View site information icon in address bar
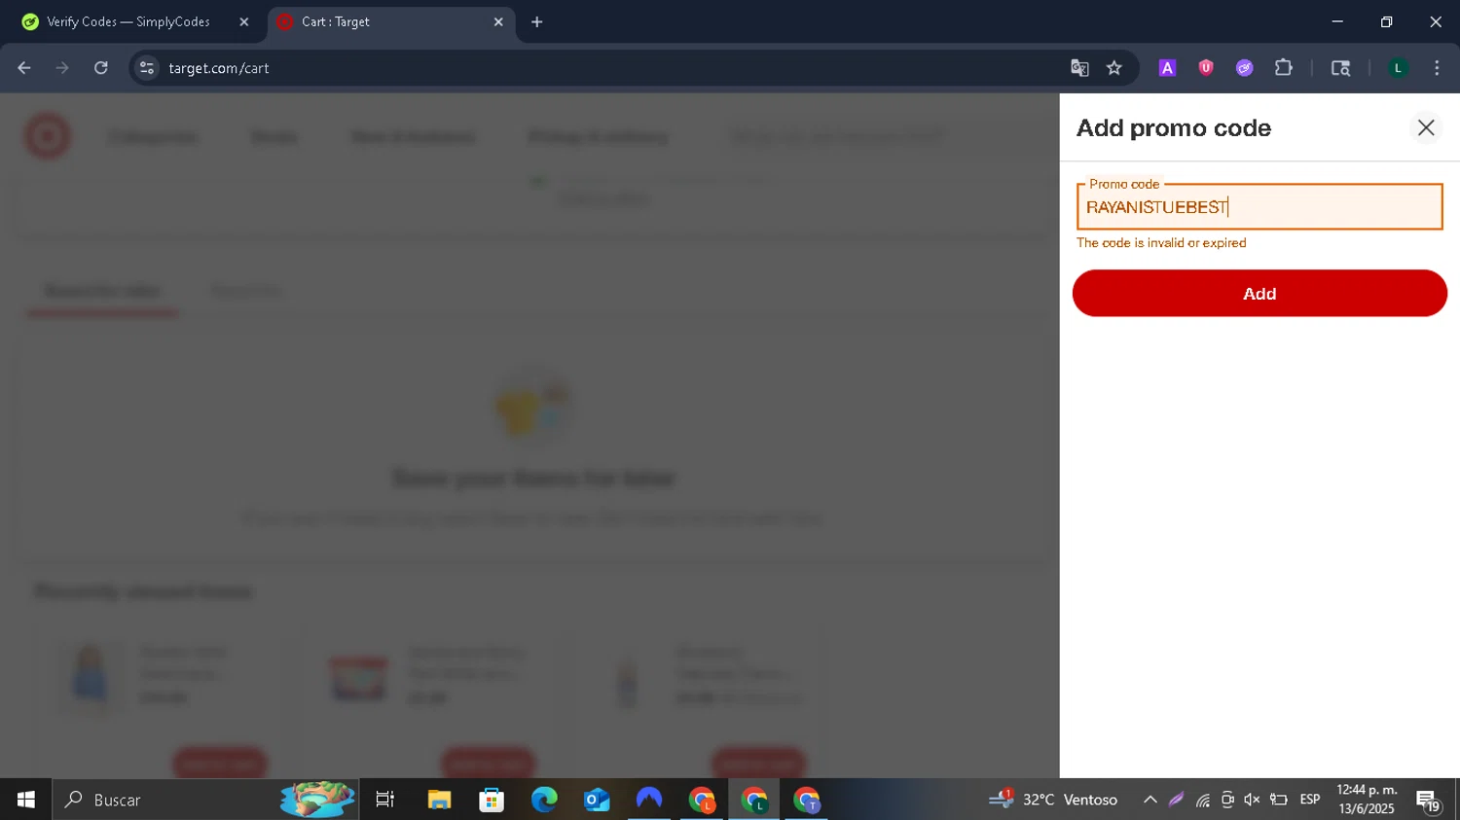The width and height of the screenshot is (1460, 820). (147, 68)
